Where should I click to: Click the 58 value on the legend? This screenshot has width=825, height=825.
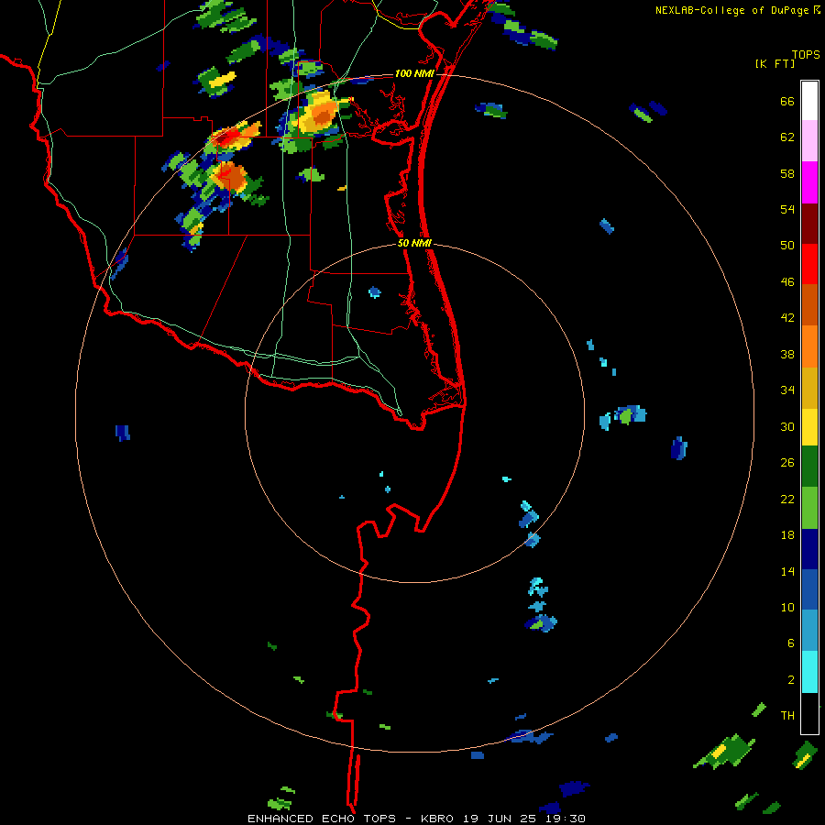pos(787,173)
